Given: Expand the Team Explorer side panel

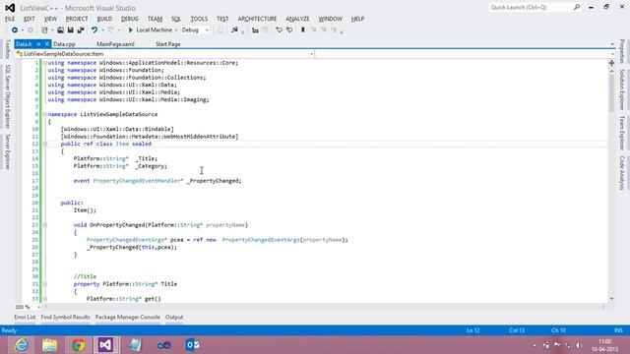Looking at the screenshot, I should pos(622,133).
